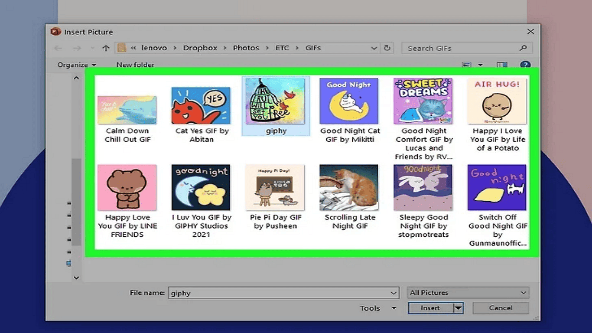The width and height of the screenshot is (592, 333).
Task: Select Good Night Comfort Sweet Dreams GIF
Action: pos(423,101)
